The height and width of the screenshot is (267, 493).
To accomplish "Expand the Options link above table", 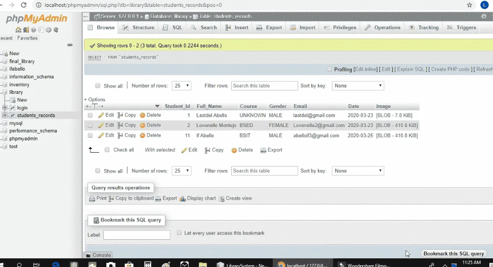I will 95,99.
